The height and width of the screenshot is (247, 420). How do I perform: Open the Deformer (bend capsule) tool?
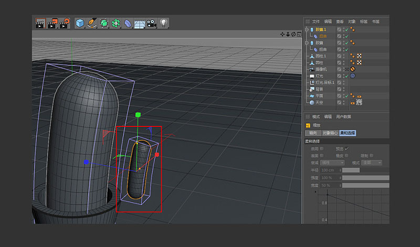pos(128,23)
